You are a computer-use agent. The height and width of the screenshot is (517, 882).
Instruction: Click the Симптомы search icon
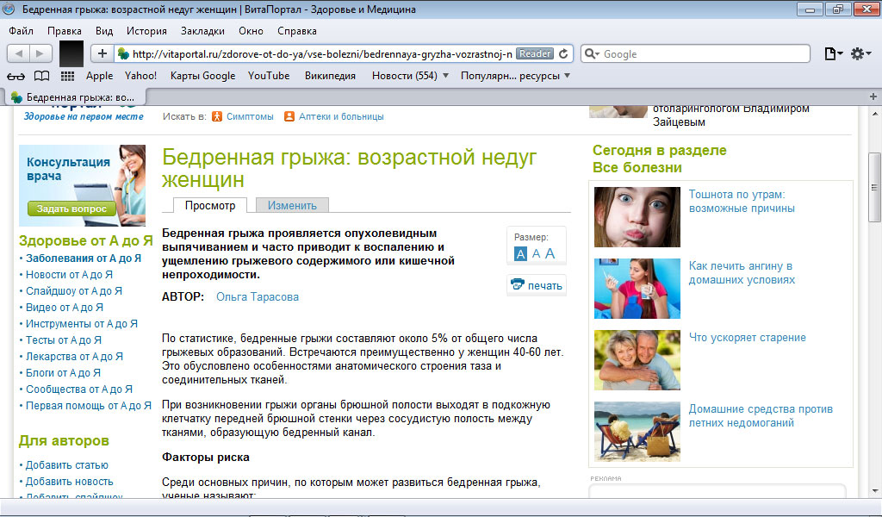pyautogui.click(x=217, y=116)
